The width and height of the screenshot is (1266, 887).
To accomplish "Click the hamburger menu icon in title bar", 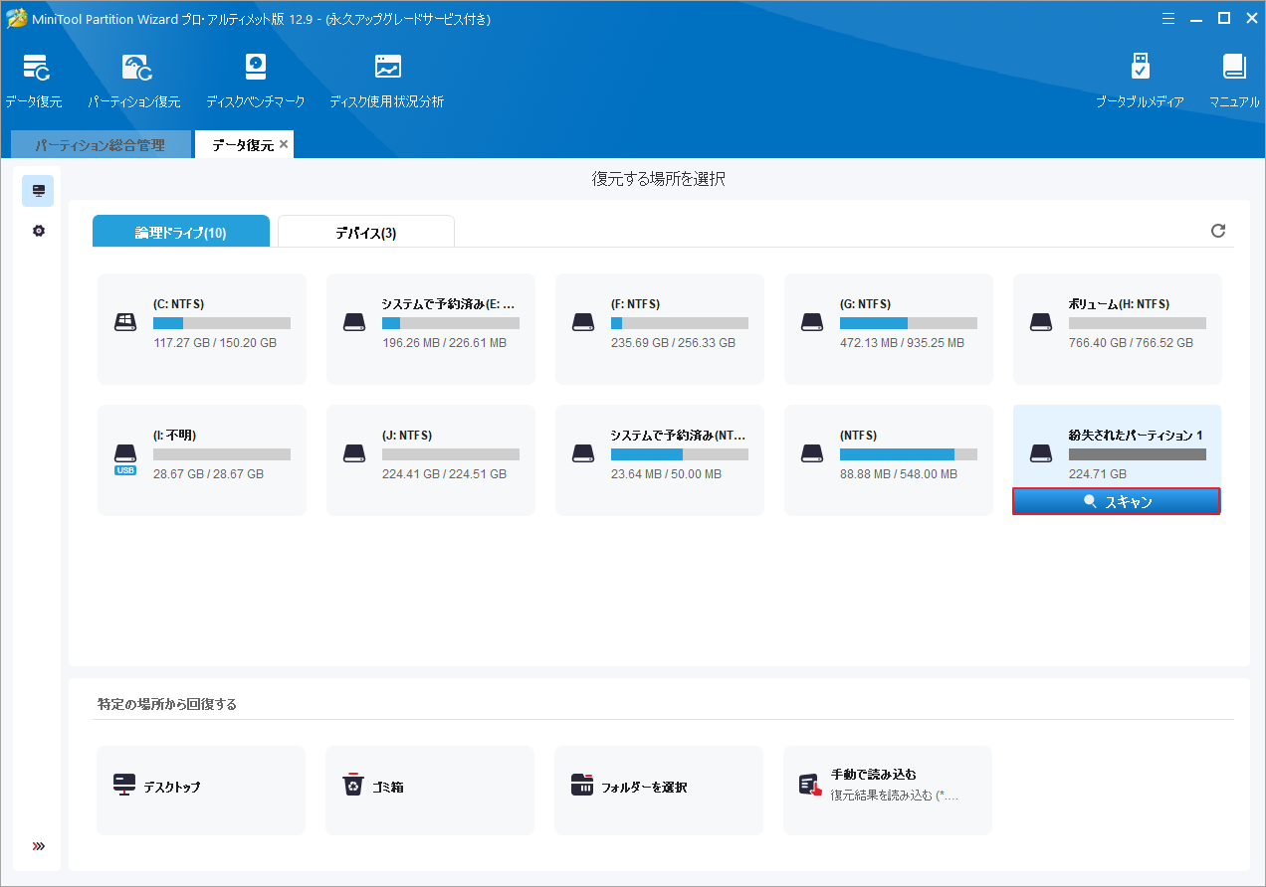I will (1170, 18).
